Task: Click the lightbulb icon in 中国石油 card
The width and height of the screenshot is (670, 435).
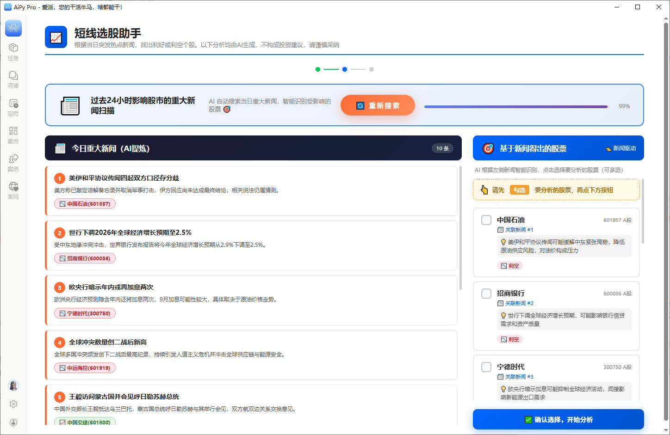Action: pos(503,242)
